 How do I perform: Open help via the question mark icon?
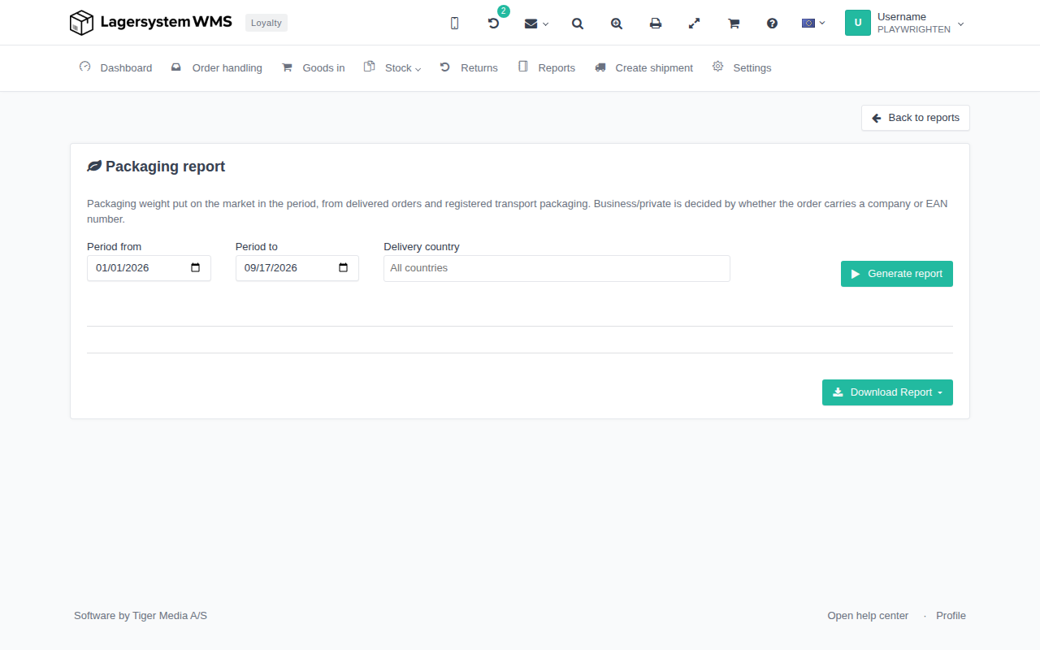[x=773, y=24]
